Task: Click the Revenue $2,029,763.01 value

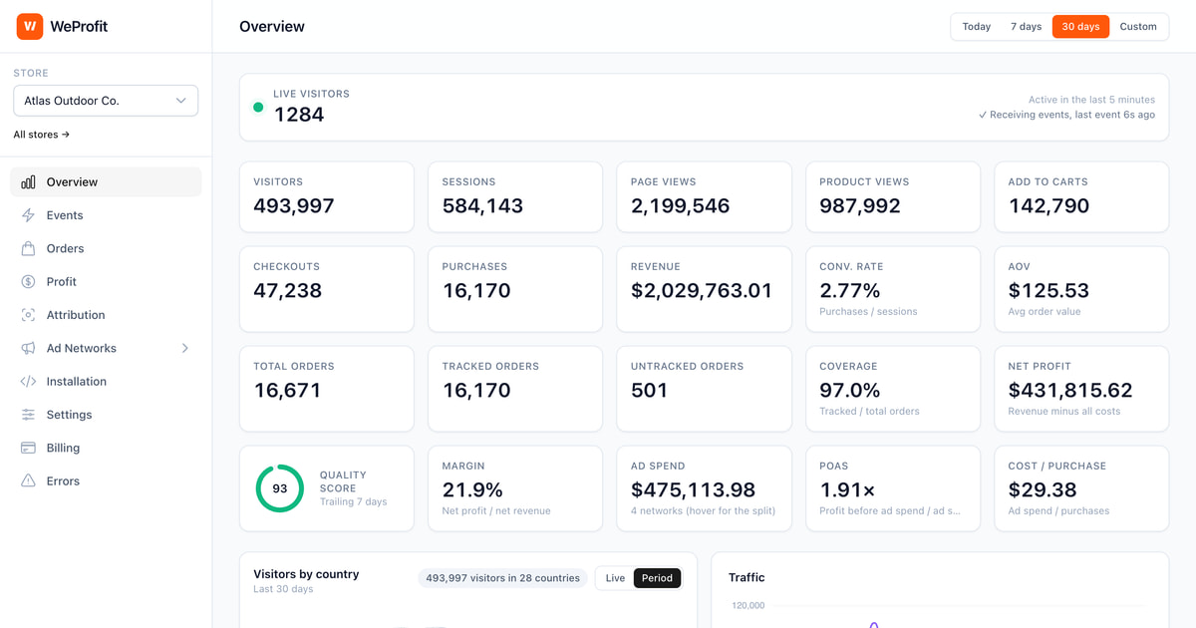Action: point(702,291)
